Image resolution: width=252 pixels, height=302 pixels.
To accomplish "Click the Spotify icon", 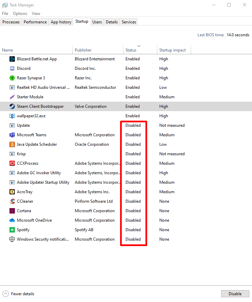I will (12, 230).
